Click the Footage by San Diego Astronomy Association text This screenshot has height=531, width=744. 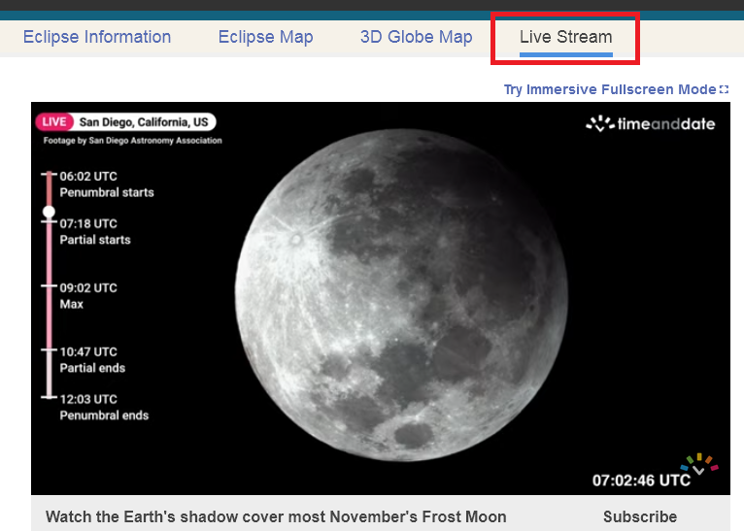(x=132, y=141)
